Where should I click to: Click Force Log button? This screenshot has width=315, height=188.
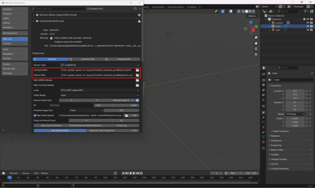[122, 125]
